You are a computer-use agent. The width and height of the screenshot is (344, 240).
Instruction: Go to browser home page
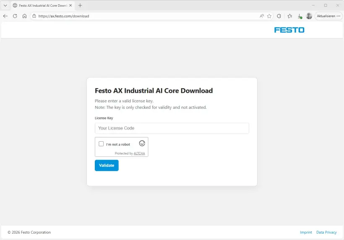[25, 16]
